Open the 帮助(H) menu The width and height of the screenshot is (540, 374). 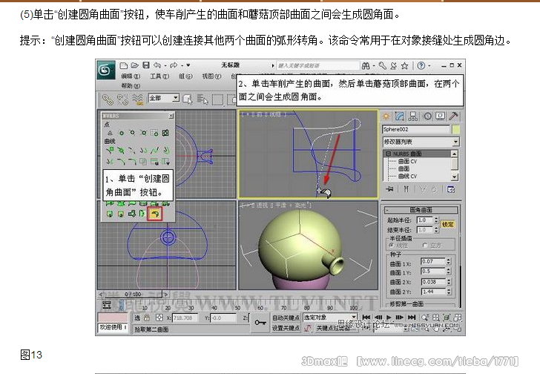[131, 86]
